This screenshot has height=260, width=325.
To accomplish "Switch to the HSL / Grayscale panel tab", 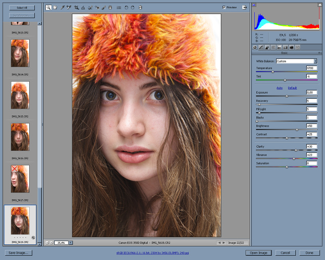I will pos(273,47).
